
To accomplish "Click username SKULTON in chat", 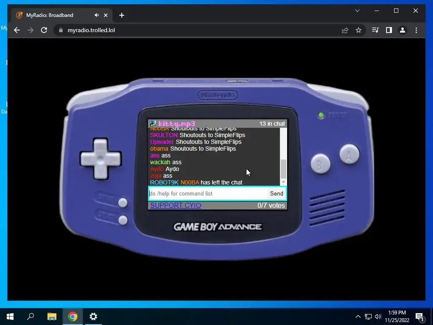I will click(164, 135).
